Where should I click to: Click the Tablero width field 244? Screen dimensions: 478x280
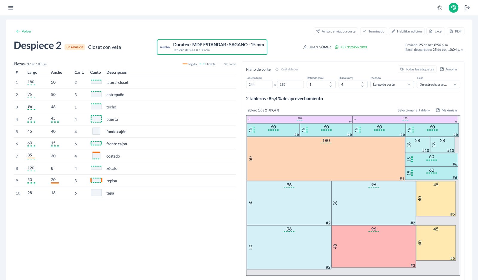tap(259, 84)
